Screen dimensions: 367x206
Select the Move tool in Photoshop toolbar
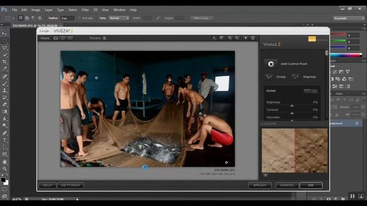[x=5, y=34]
